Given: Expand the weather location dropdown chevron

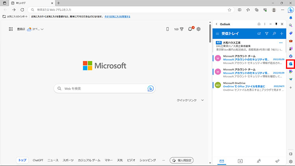Looking at the screenshot, I should [42, 29].
